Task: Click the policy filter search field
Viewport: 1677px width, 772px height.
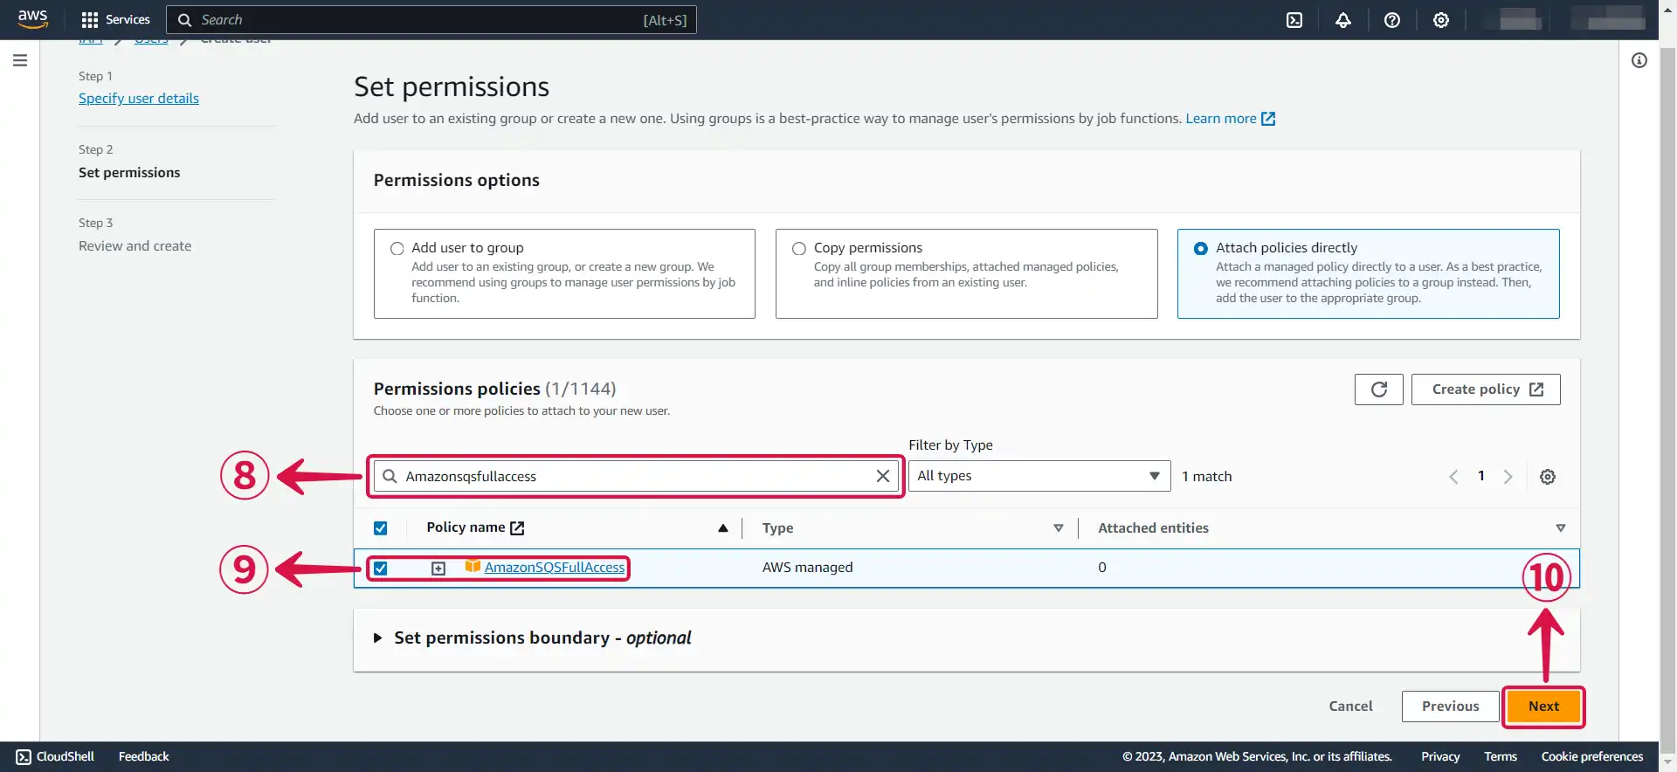Action: [x=636, y=476]
